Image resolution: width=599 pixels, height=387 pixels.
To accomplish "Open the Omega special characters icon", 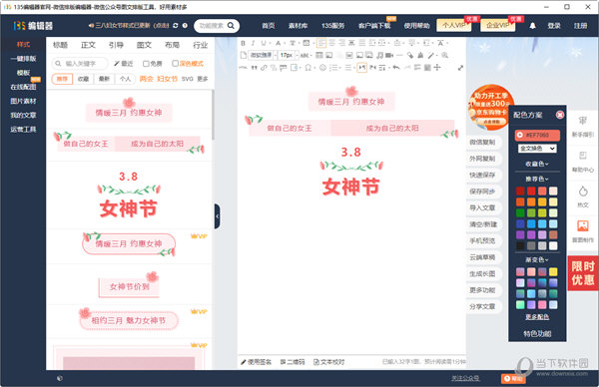I will click(308, 68).
